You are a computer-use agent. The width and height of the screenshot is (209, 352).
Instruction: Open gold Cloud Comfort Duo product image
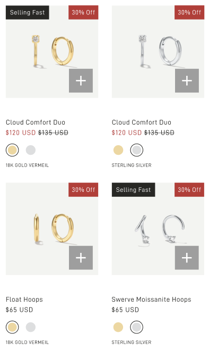tap(52, 51)
